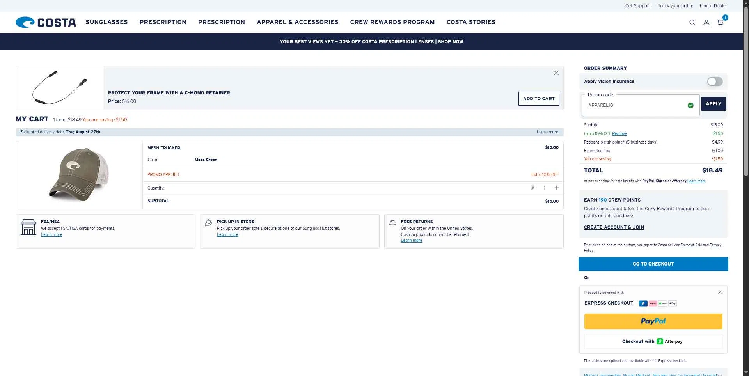Image resolution: width=749 pixels, height=376 pixels.
Task: Toggle Apply vision insurance switch
Action: [715, 82]
